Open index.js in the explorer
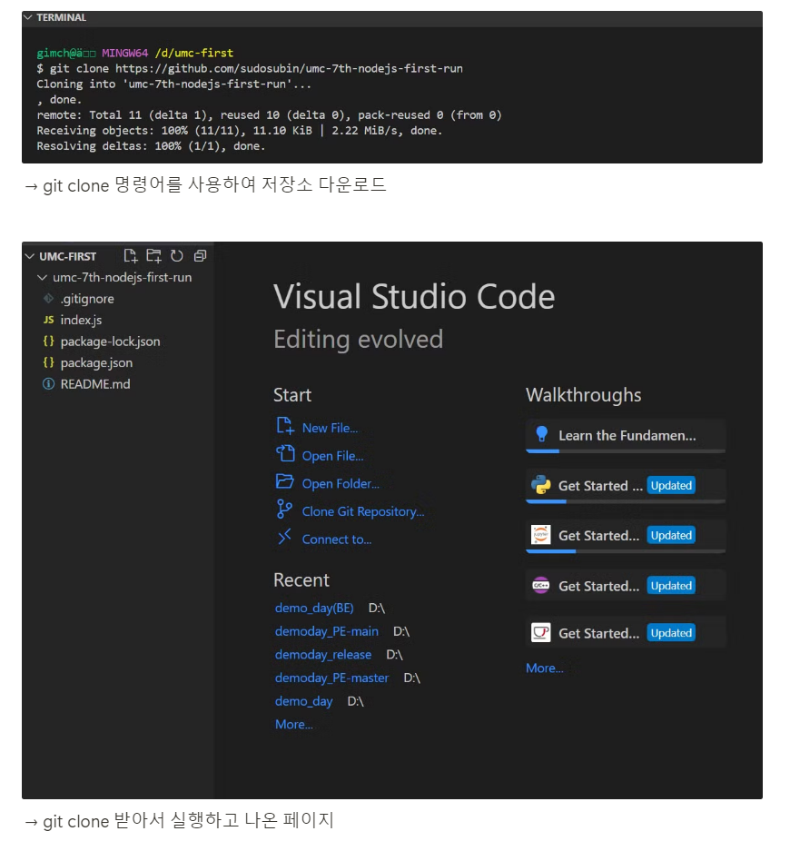The height and width of the screenshot is (861, 790). [x=81, y=320]
